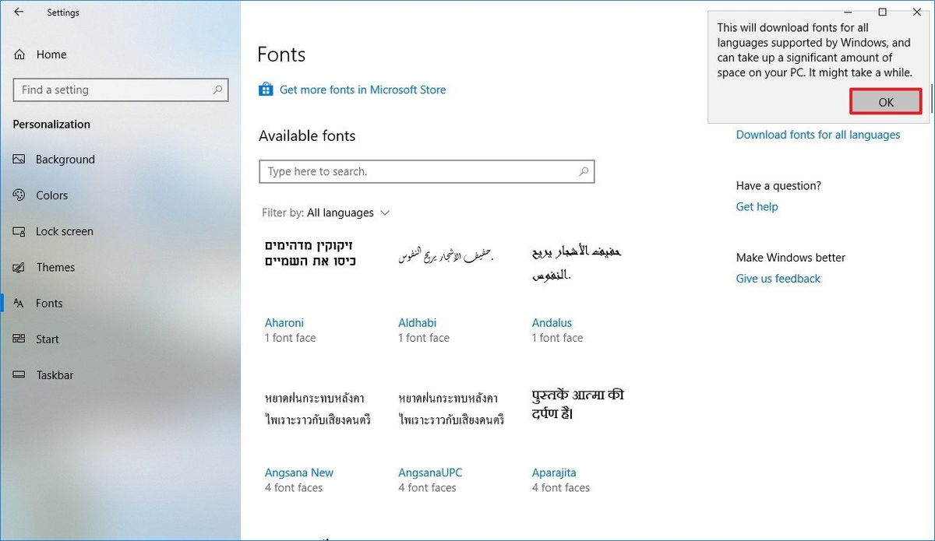Open the Aharoni font details
935x541 pixels.
284,322
